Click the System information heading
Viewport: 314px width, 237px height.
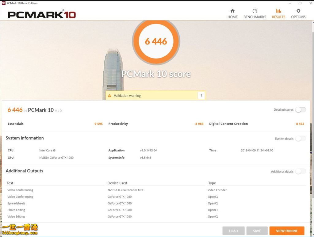25,138
